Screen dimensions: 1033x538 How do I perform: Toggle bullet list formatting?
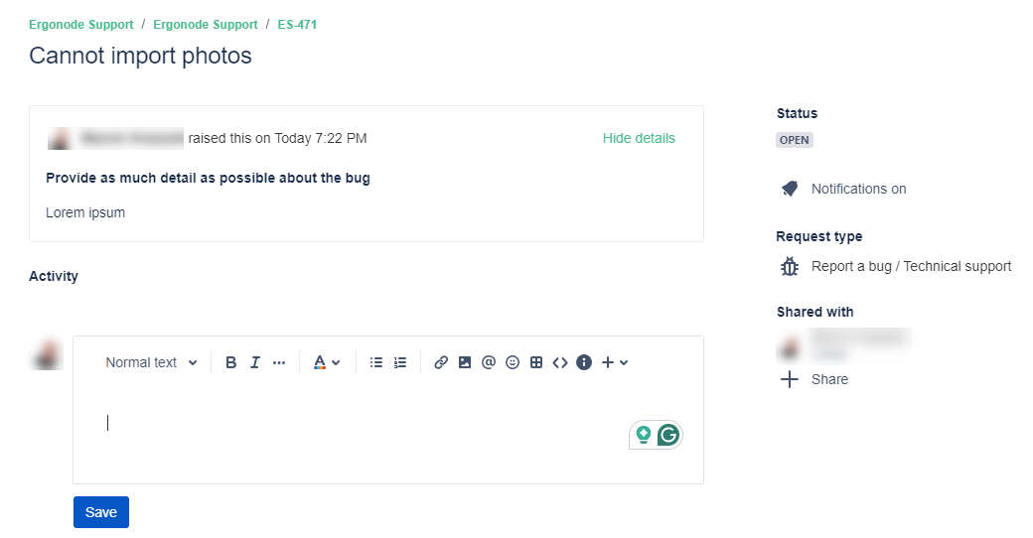coord(376,363)
